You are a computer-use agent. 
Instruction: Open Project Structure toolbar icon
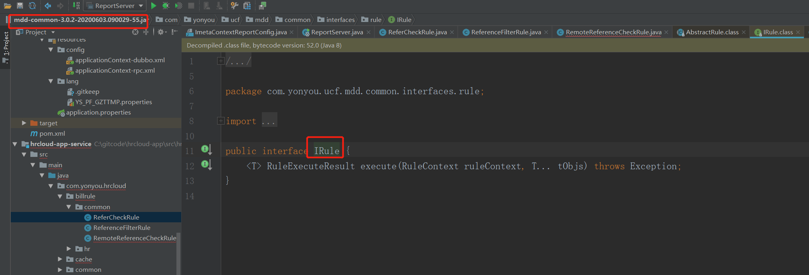247,6
